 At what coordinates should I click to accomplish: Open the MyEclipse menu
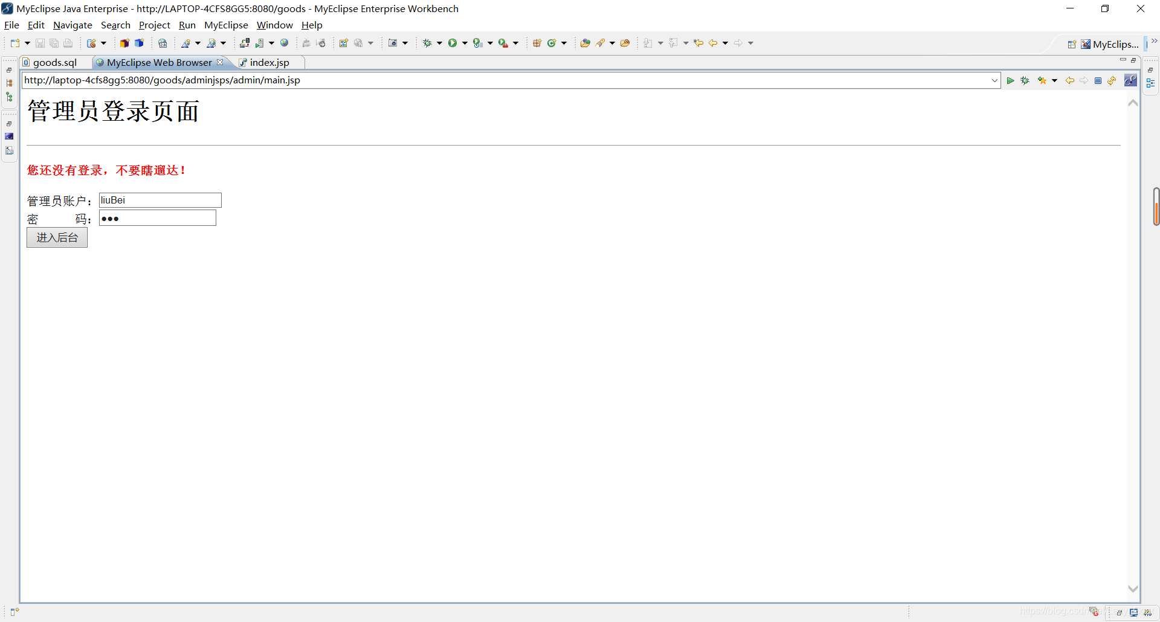click(x=226, y=25)
